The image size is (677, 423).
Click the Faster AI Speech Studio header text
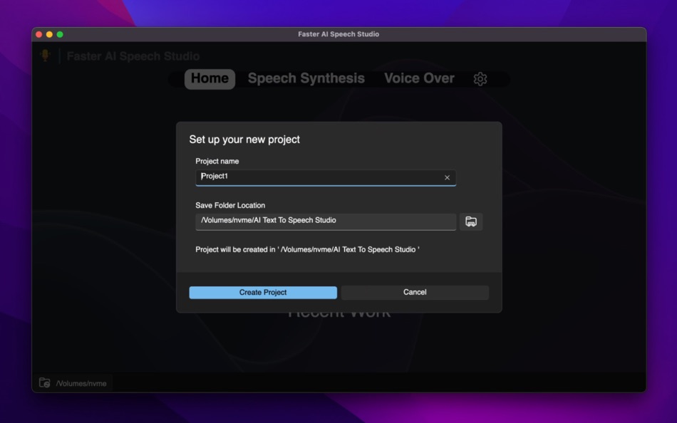[133, 56]
